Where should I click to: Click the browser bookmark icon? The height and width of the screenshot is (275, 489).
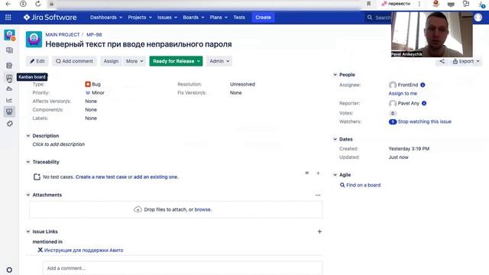pyautogui.click(x=368, y=4)
